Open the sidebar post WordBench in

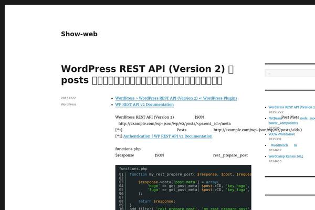(283, 145)
